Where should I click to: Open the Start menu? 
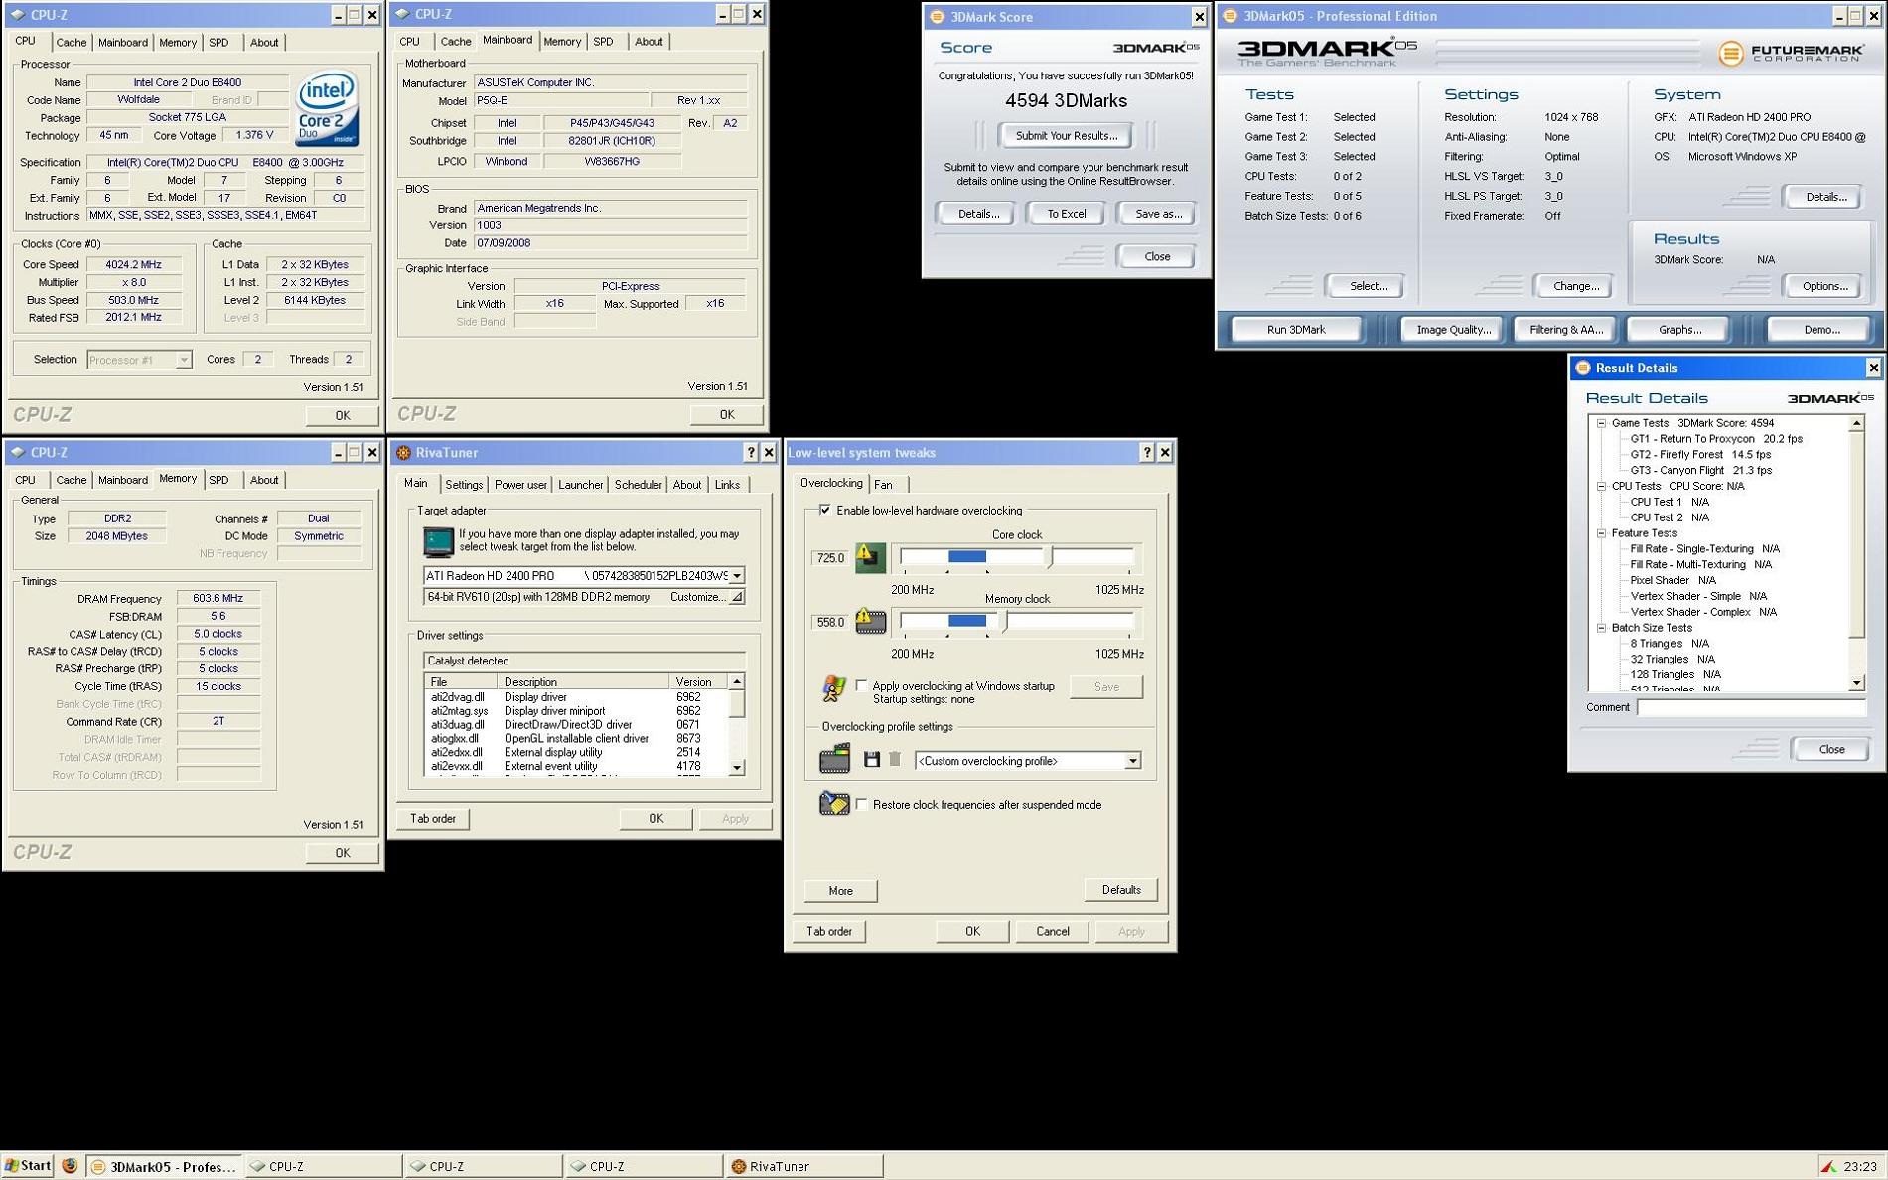click(x=28, y=1166)
